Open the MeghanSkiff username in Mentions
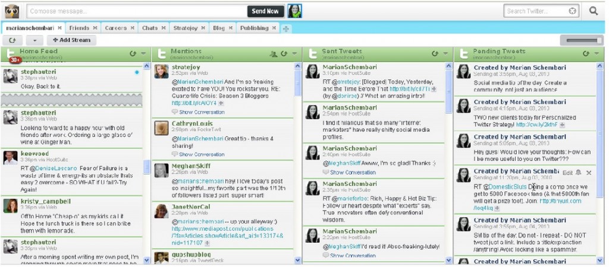609x267 pixels. point(191,166)
